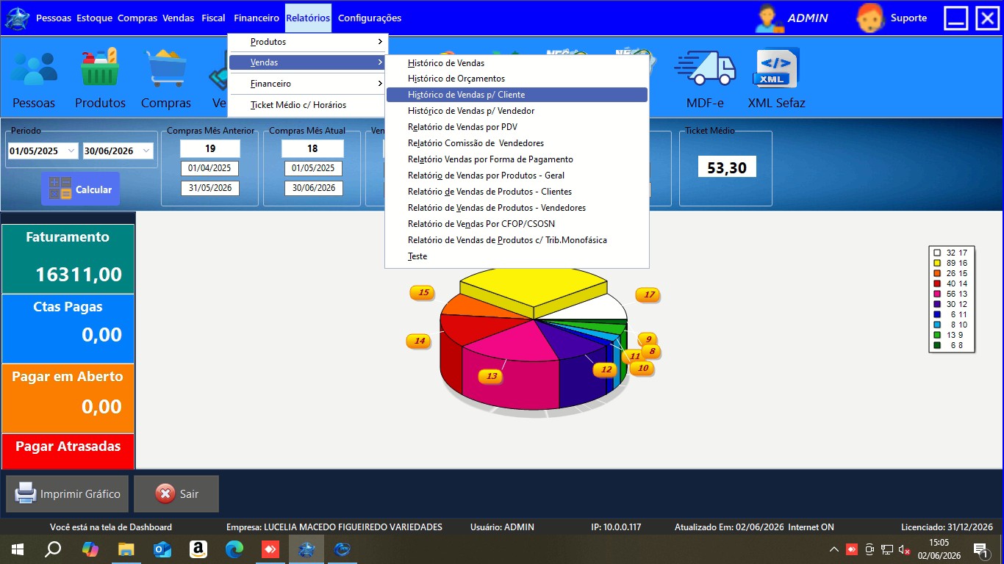Open Microsoft Edge from taskbar
This screenshot has height=564, width=1004.
point(234,549)
